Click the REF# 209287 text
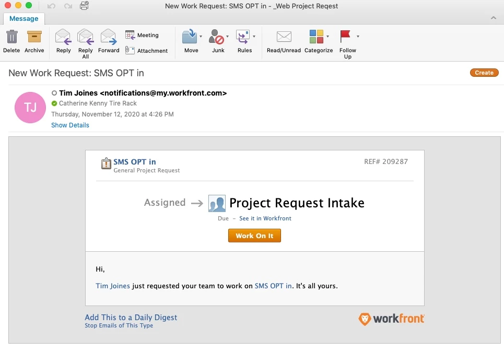Viewport: 504px width, 352px height. point(386,162)
